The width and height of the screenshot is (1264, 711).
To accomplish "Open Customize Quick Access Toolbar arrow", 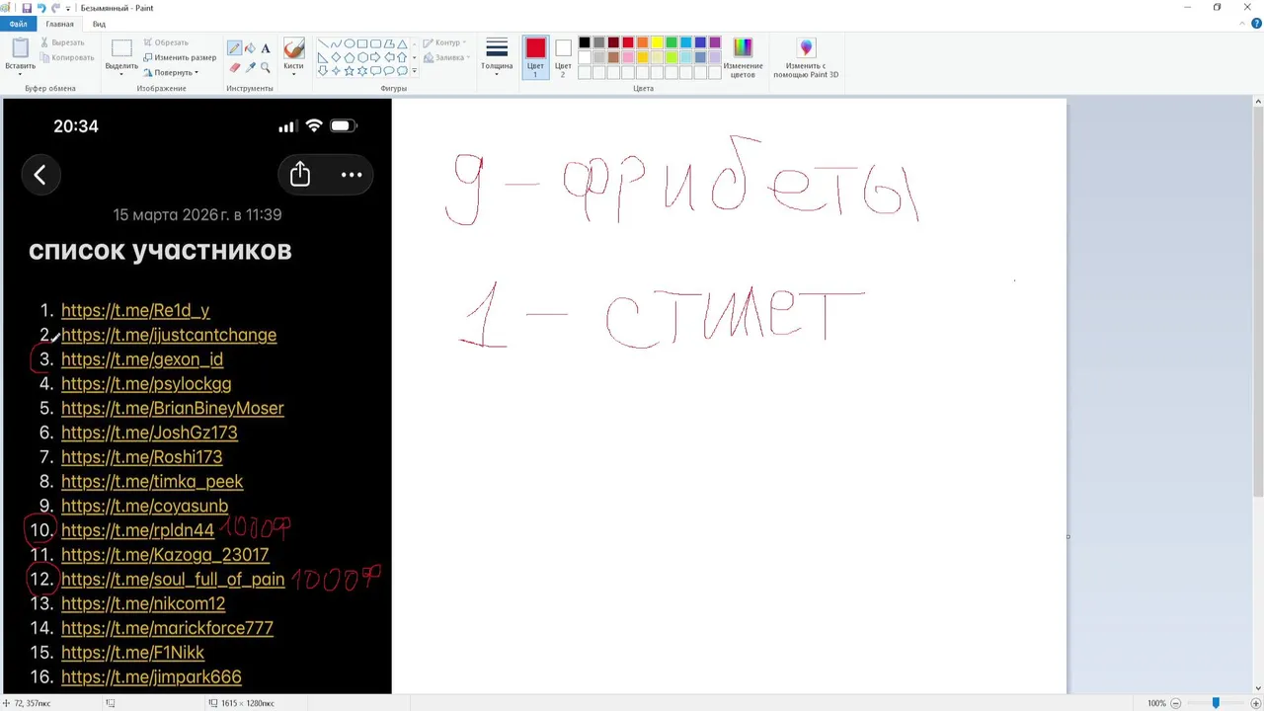I will [x=68, y=8].
